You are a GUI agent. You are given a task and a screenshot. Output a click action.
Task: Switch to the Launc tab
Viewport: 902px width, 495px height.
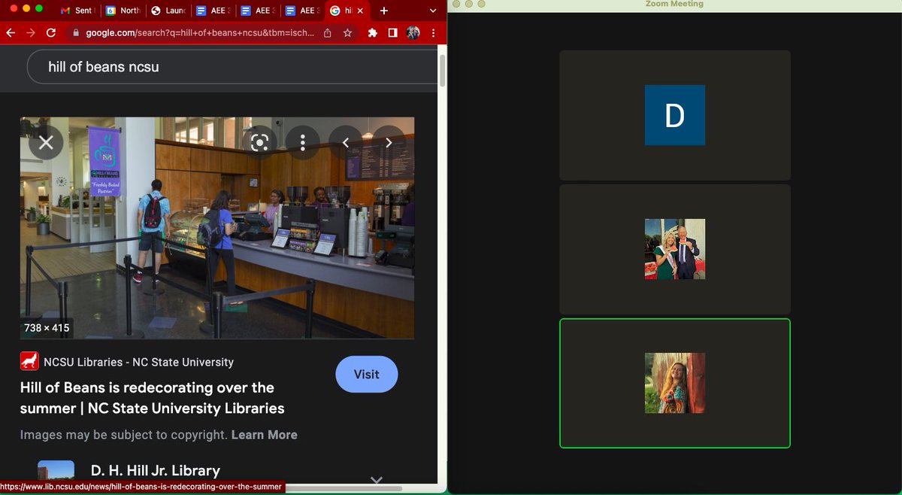[168, 11]
